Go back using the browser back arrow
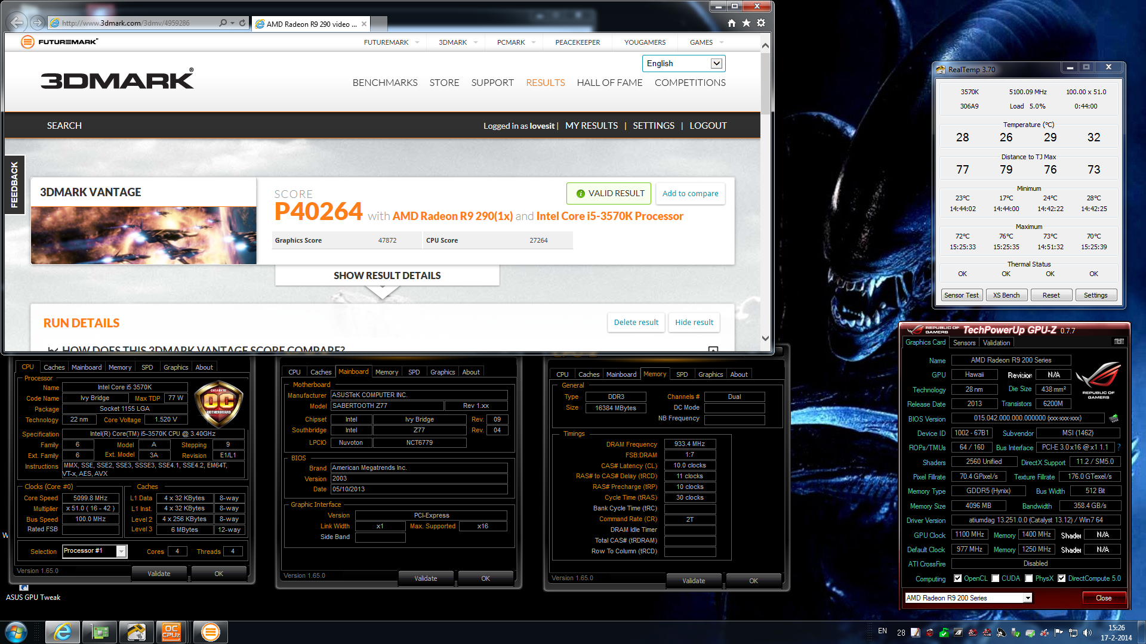 pos(17,23)
